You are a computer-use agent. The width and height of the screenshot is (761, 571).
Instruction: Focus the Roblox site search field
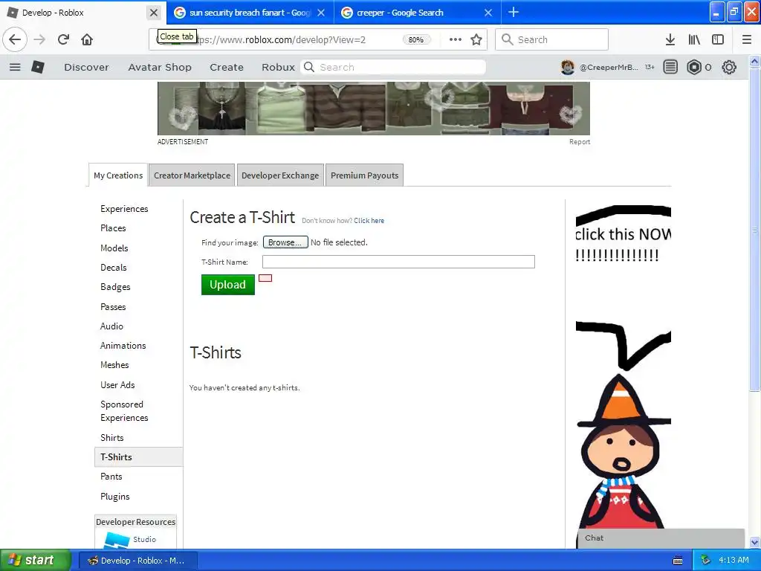coord(394,67)
